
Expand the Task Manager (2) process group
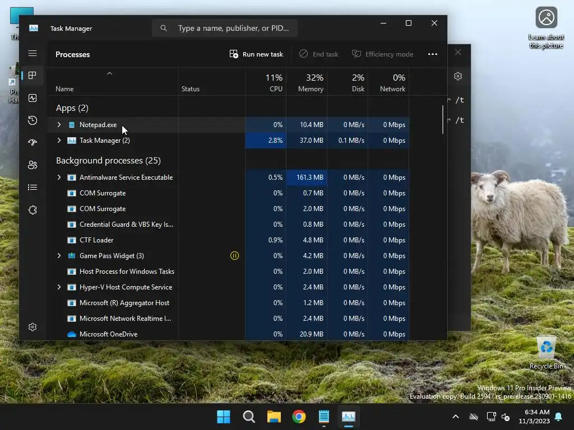59,141
